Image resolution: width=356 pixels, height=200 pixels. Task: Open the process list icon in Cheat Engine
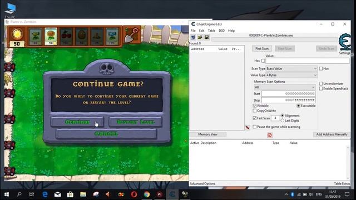[x=193, y=37]
